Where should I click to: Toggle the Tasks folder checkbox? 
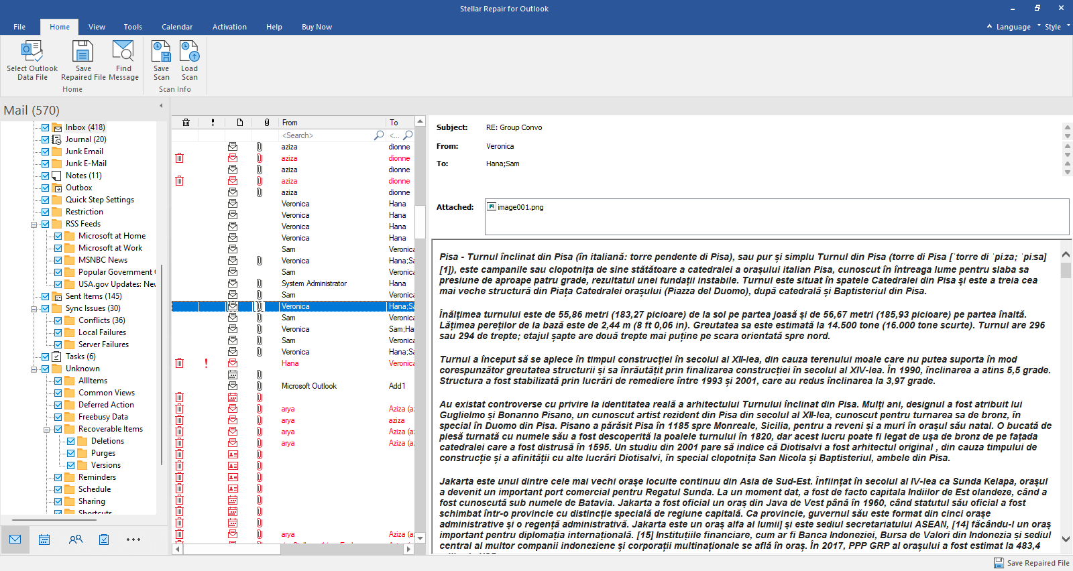click(x=45, y=357)
